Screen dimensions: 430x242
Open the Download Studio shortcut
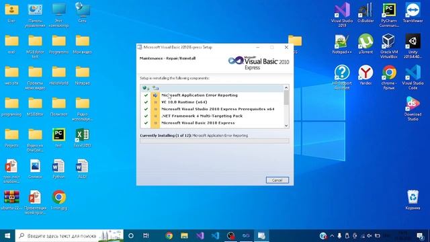[413, 108]
